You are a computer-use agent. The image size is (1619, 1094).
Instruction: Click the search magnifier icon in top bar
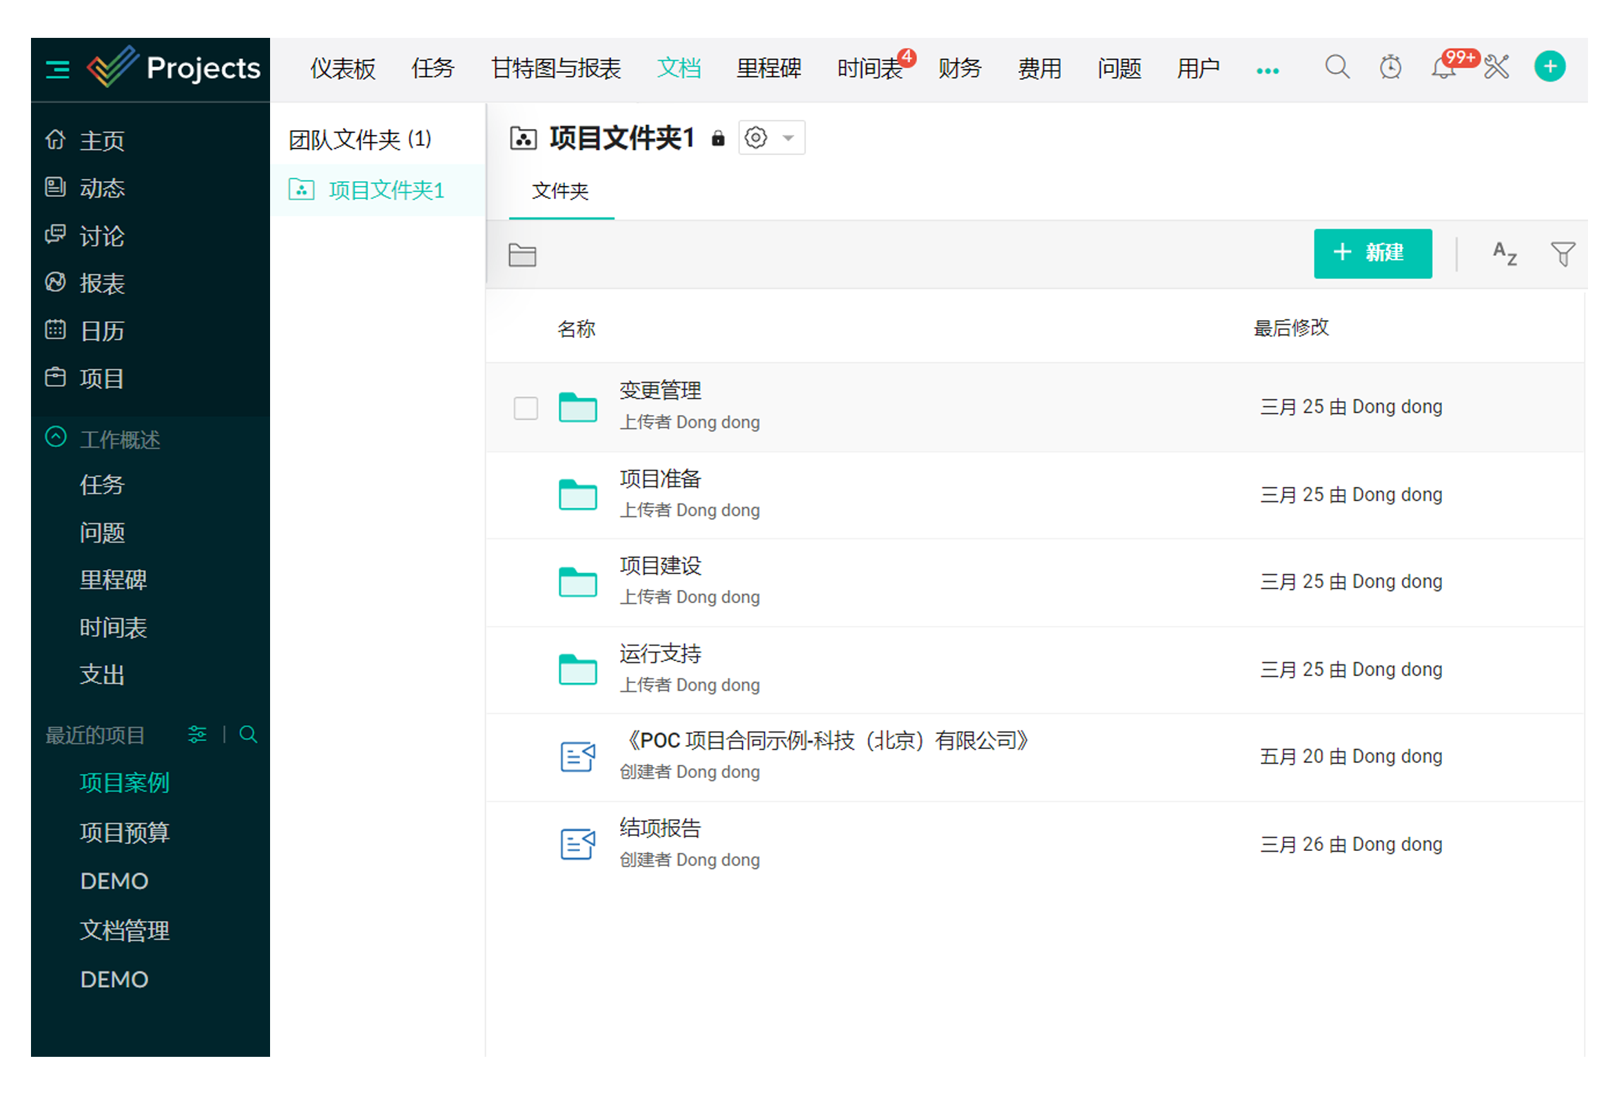point(1336,67)
